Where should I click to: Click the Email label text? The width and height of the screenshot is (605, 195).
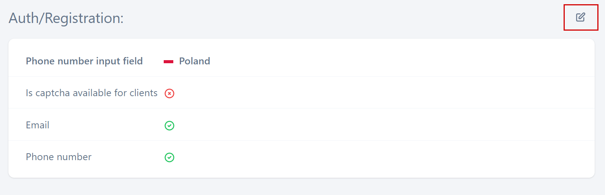point(38,125)
